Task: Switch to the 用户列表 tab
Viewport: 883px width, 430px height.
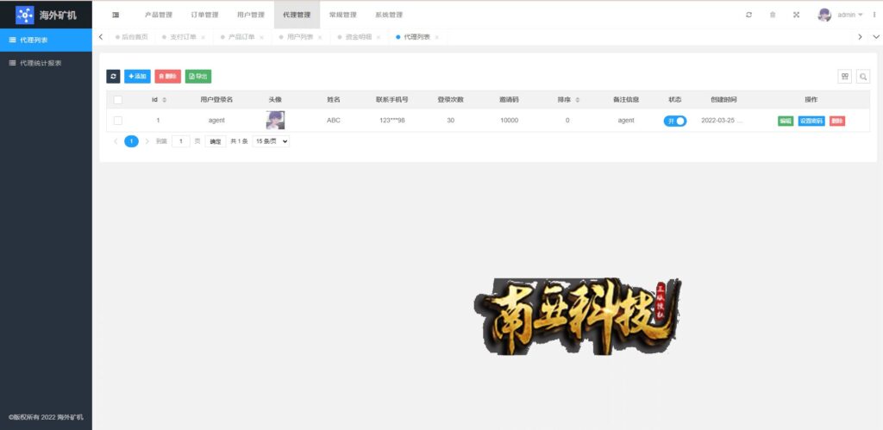Action: [x=300, y=37]
